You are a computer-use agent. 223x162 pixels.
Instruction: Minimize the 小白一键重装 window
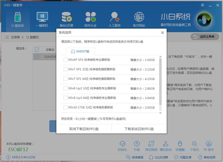pos(210,6)
